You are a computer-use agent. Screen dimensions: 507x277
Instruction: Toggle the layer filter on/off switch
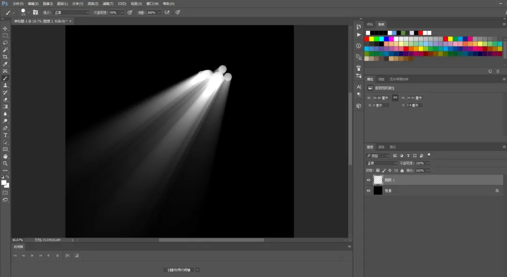pyautogui.click(x=429, y=155)
